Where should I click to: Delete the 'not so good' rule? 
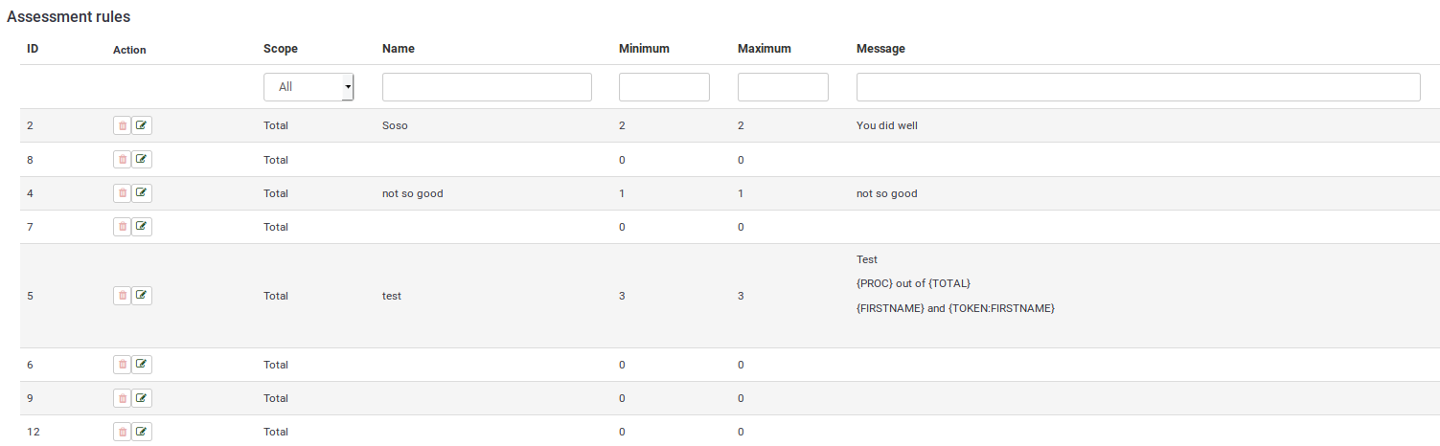(x=122, y=193)
